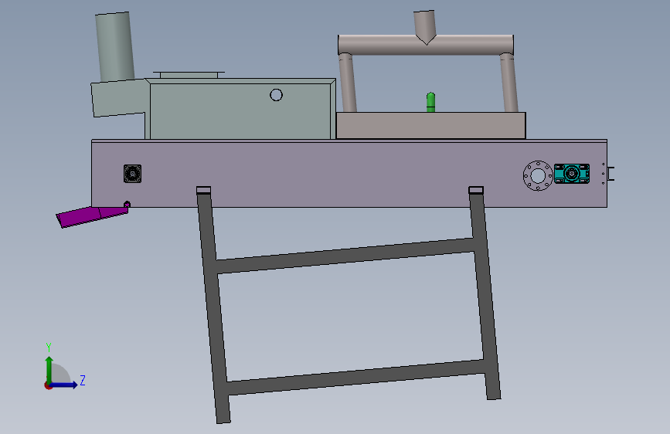This screenshot has width=670, height=434.
Task: Select the upper crossbar of the stand
Action: tap(345, 256)
